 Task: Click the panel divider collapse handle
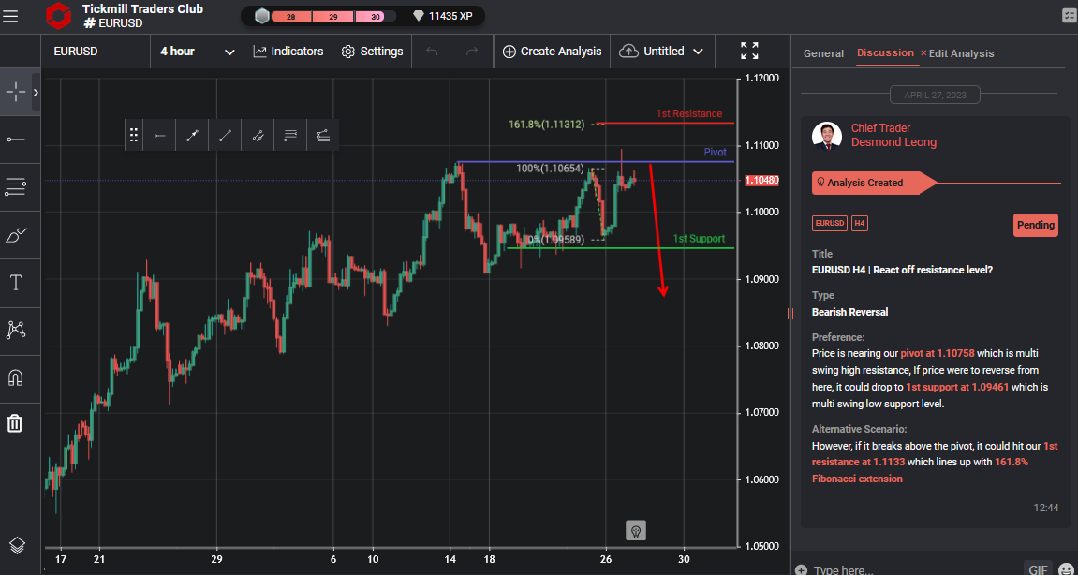click(790, 313)
